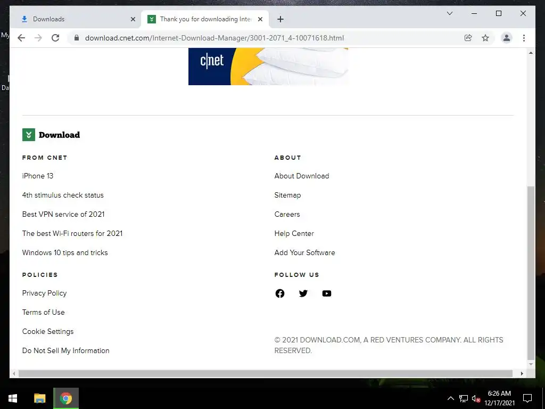Image resolution: width=545 pixels, height=409 pixels.
Task: Open the tab search dropdown arrow
Action: coord(449,13)
